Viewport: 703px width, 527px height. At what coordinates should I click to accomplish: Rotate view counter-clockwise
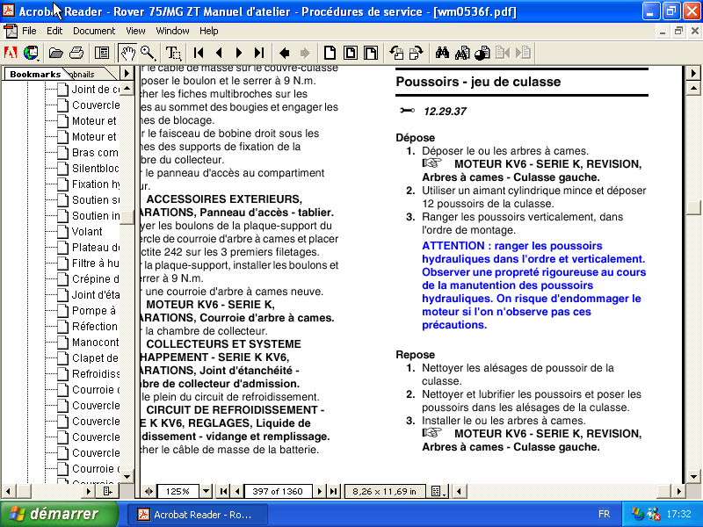coord(396,53)
